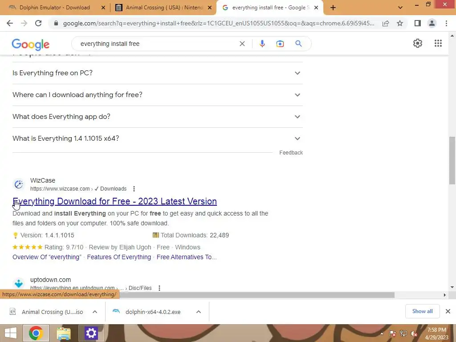Open Features Of Everything sitelink
Screen dimensions: 456x342
point(119,257)
